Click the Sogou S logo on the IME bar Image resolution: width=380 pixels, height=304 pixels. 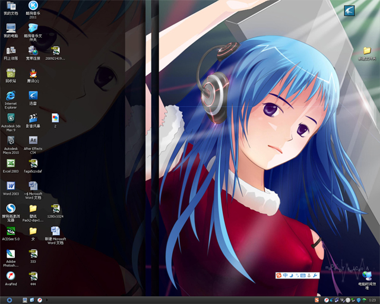279,275
